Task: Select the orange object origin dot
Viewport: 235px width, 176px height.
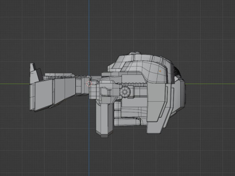Action: click(160, 71)
